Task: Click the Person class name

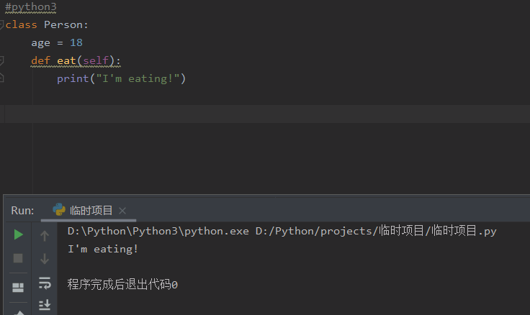Action: click(63, 24)
